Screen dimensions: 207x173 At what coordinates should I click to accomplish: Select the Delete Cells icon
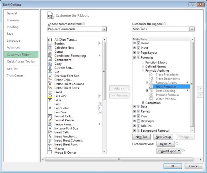coord(50,80)
